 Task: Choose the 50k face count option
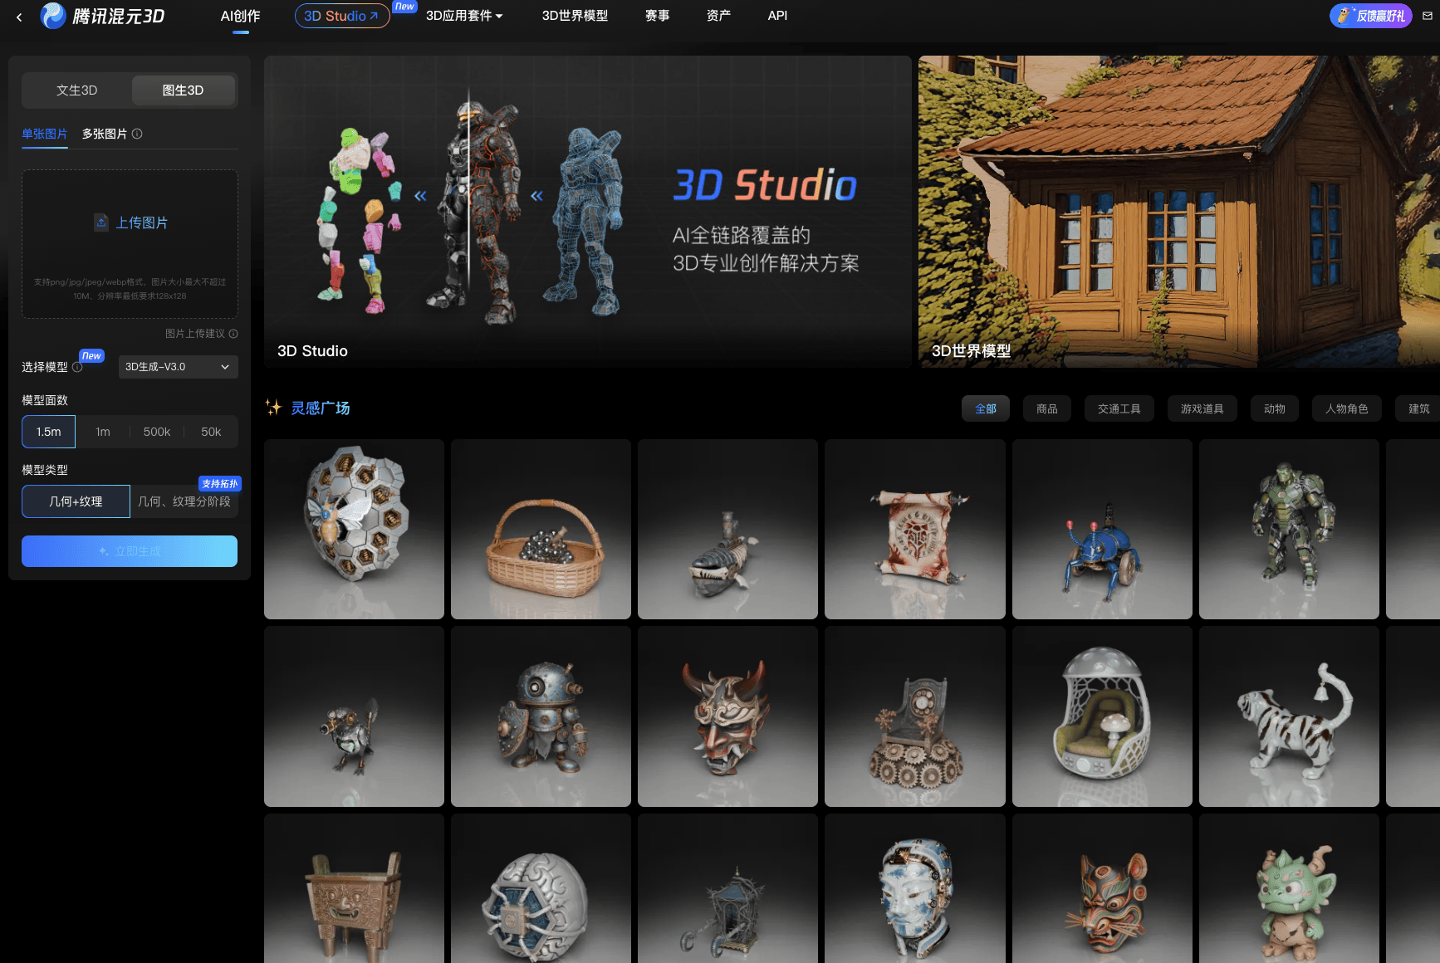(x=211, y=432)
